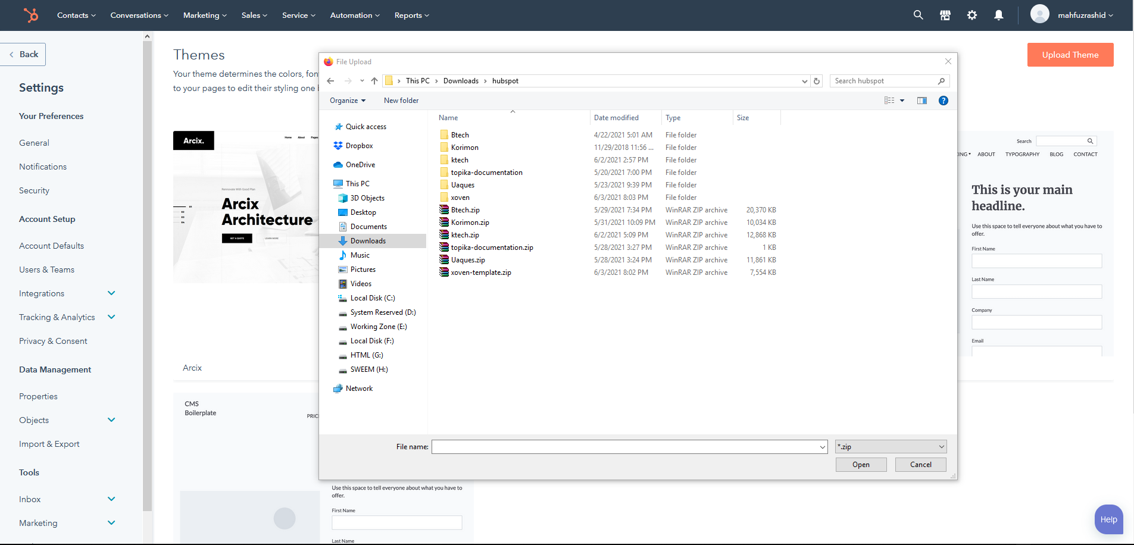The image size is (1134, 545).
Task: Click the Upload Theme button
Action: click(x=1070, y=55)
